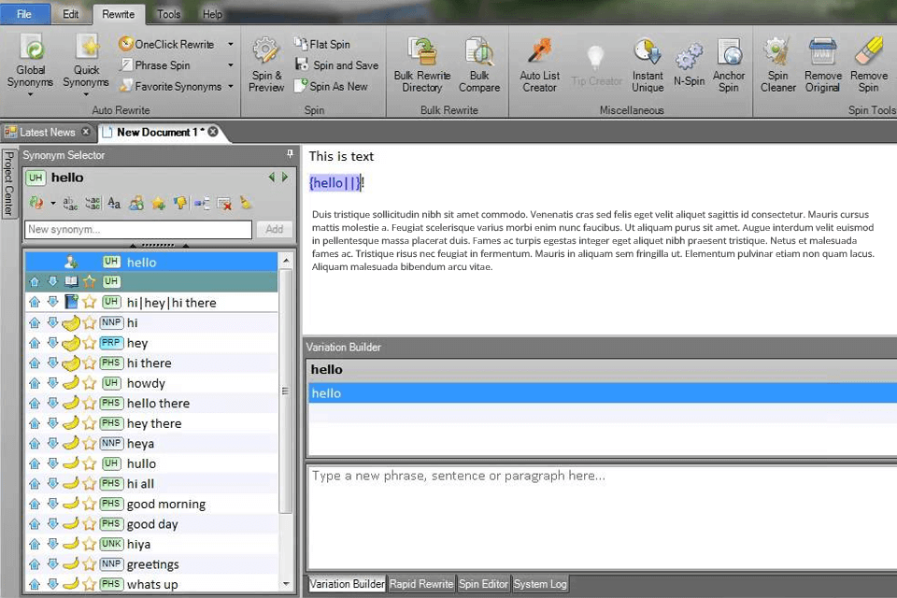The height and width of the screenshot is (598, 897).
Task: Click the add-favorite star-plus icon in the Synonym Selector toolbar
Action: 159,203
